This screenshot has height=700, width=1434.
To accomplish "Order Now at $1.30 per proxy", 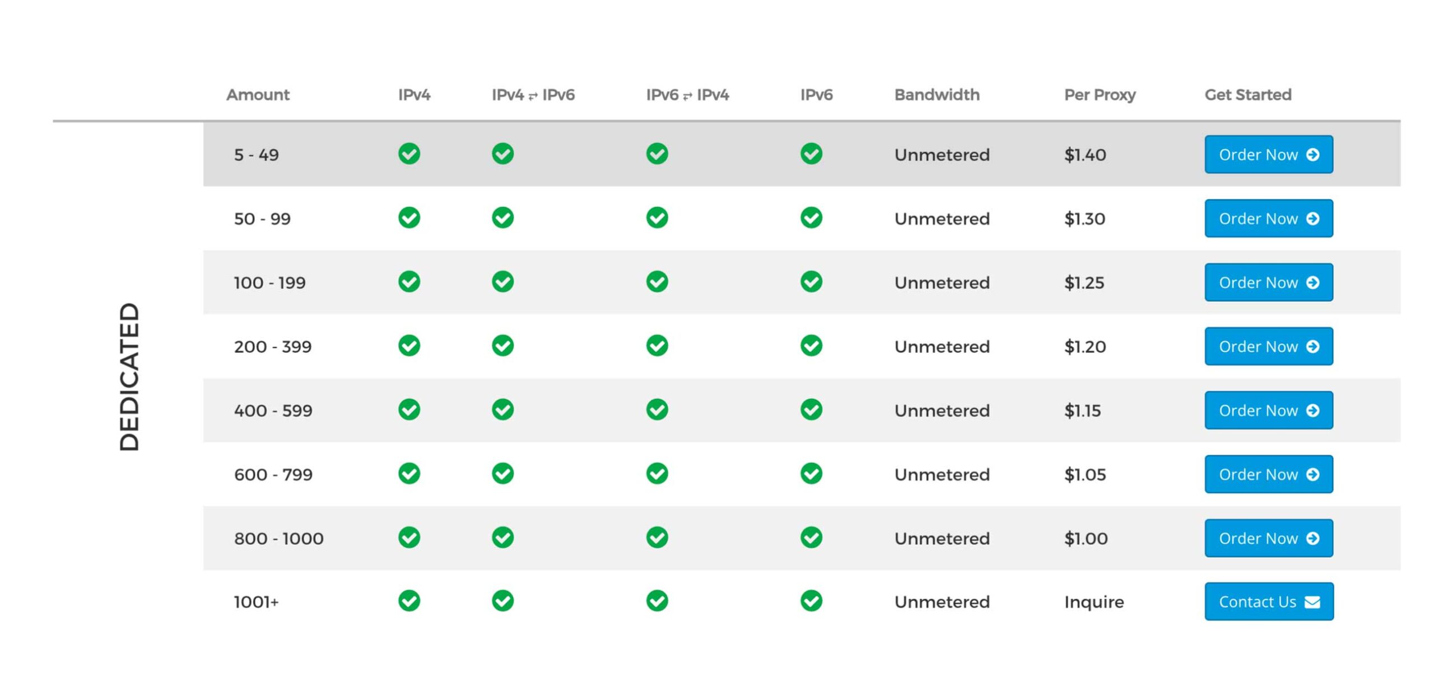I will point(1268,218).
